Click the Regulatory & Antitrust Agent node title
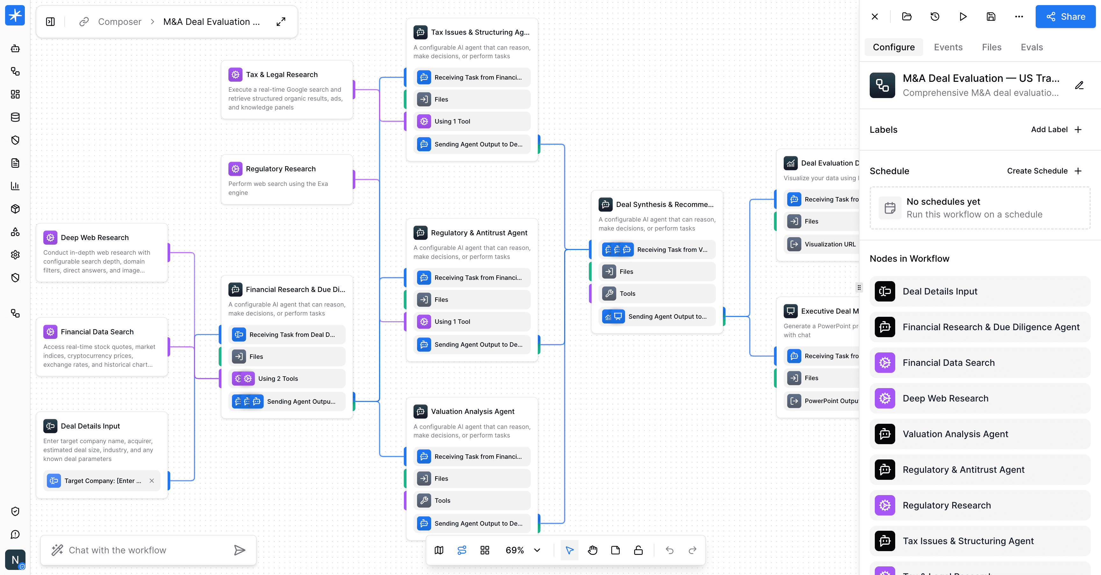This screenshot has height=575, width=1101. tap(479, 233)
